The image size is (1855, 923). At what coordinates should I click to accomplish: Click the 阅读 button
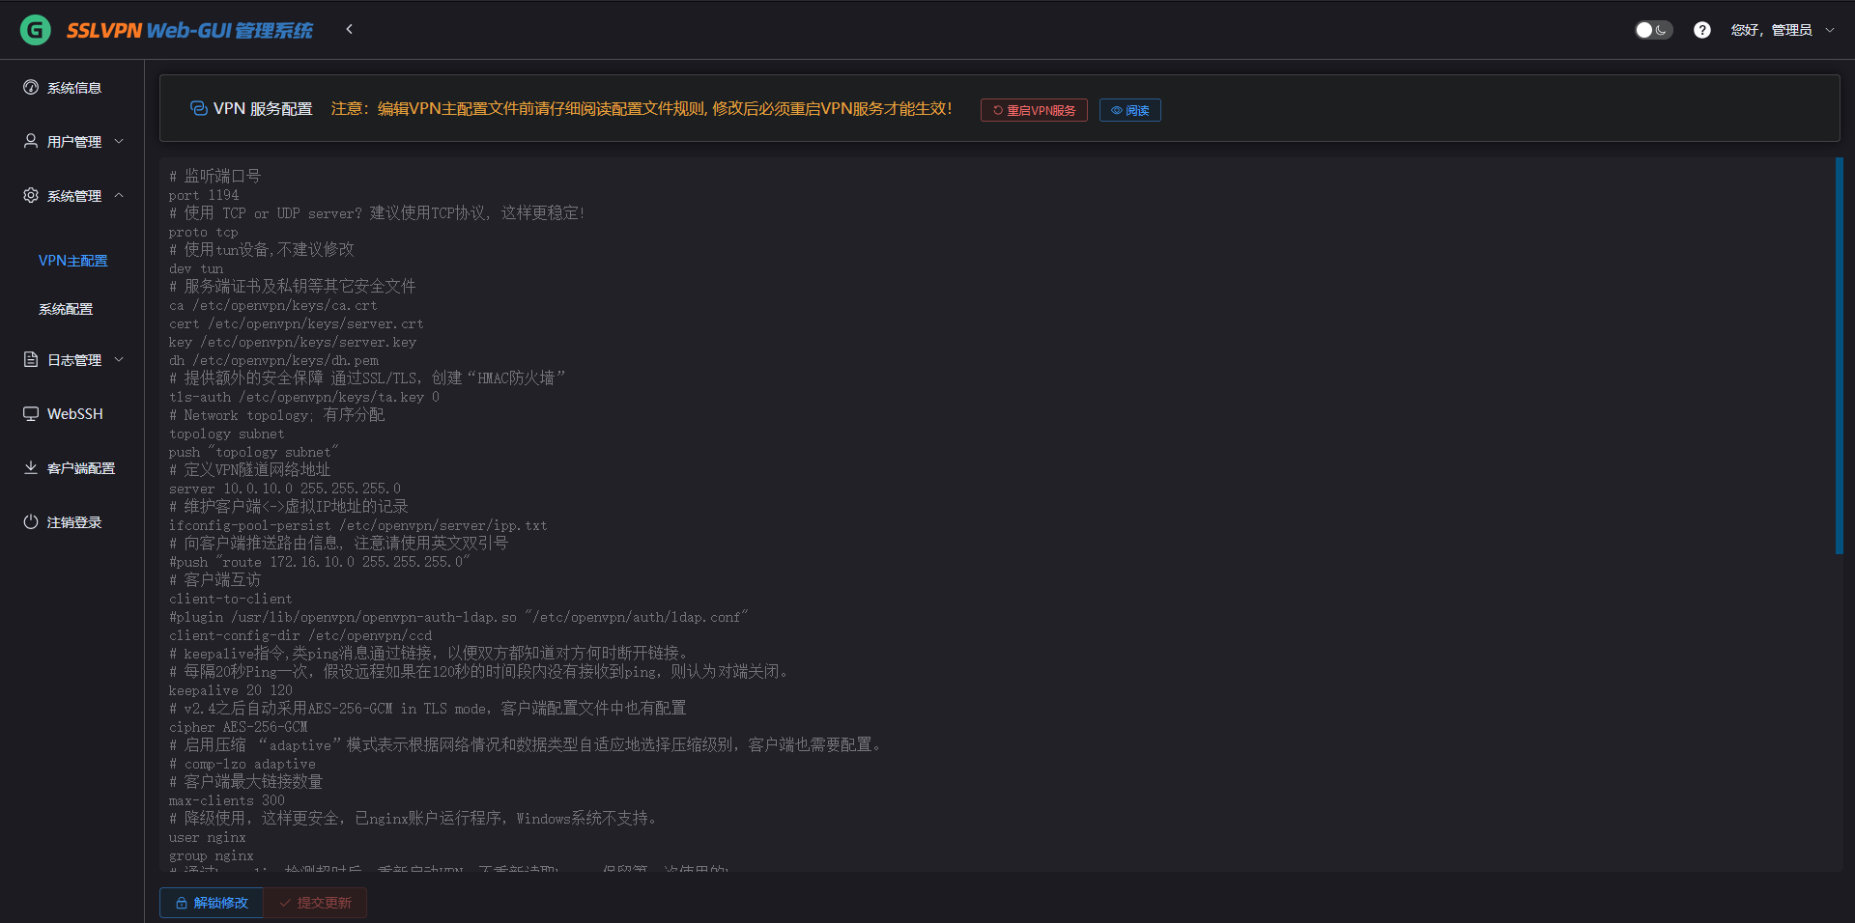click(1129, 110)
